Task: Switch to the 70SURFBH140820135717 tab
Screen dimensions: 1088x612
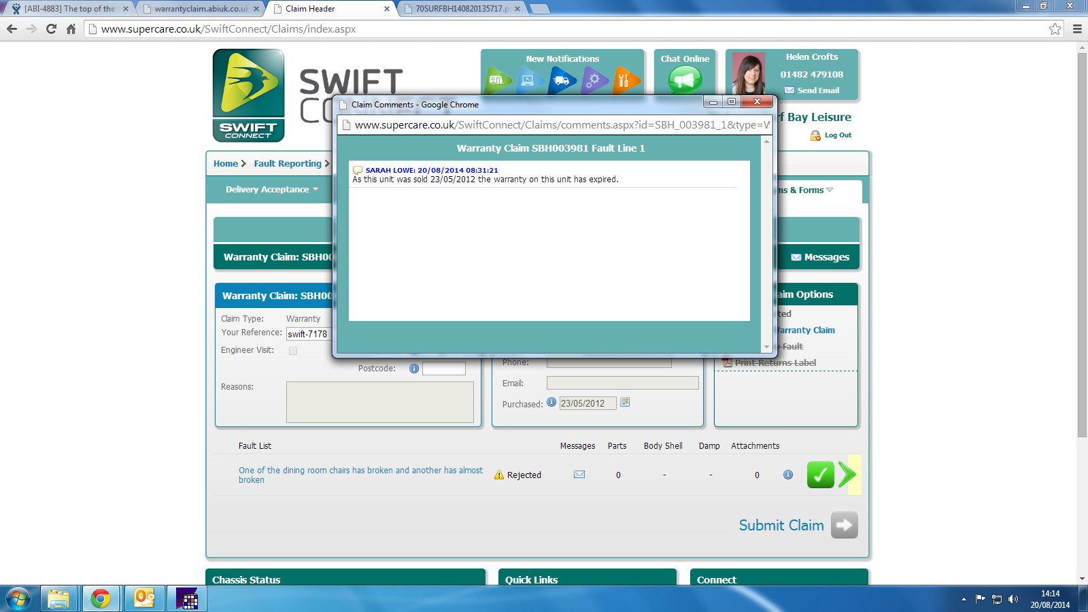Action: (x=462, y=9)
